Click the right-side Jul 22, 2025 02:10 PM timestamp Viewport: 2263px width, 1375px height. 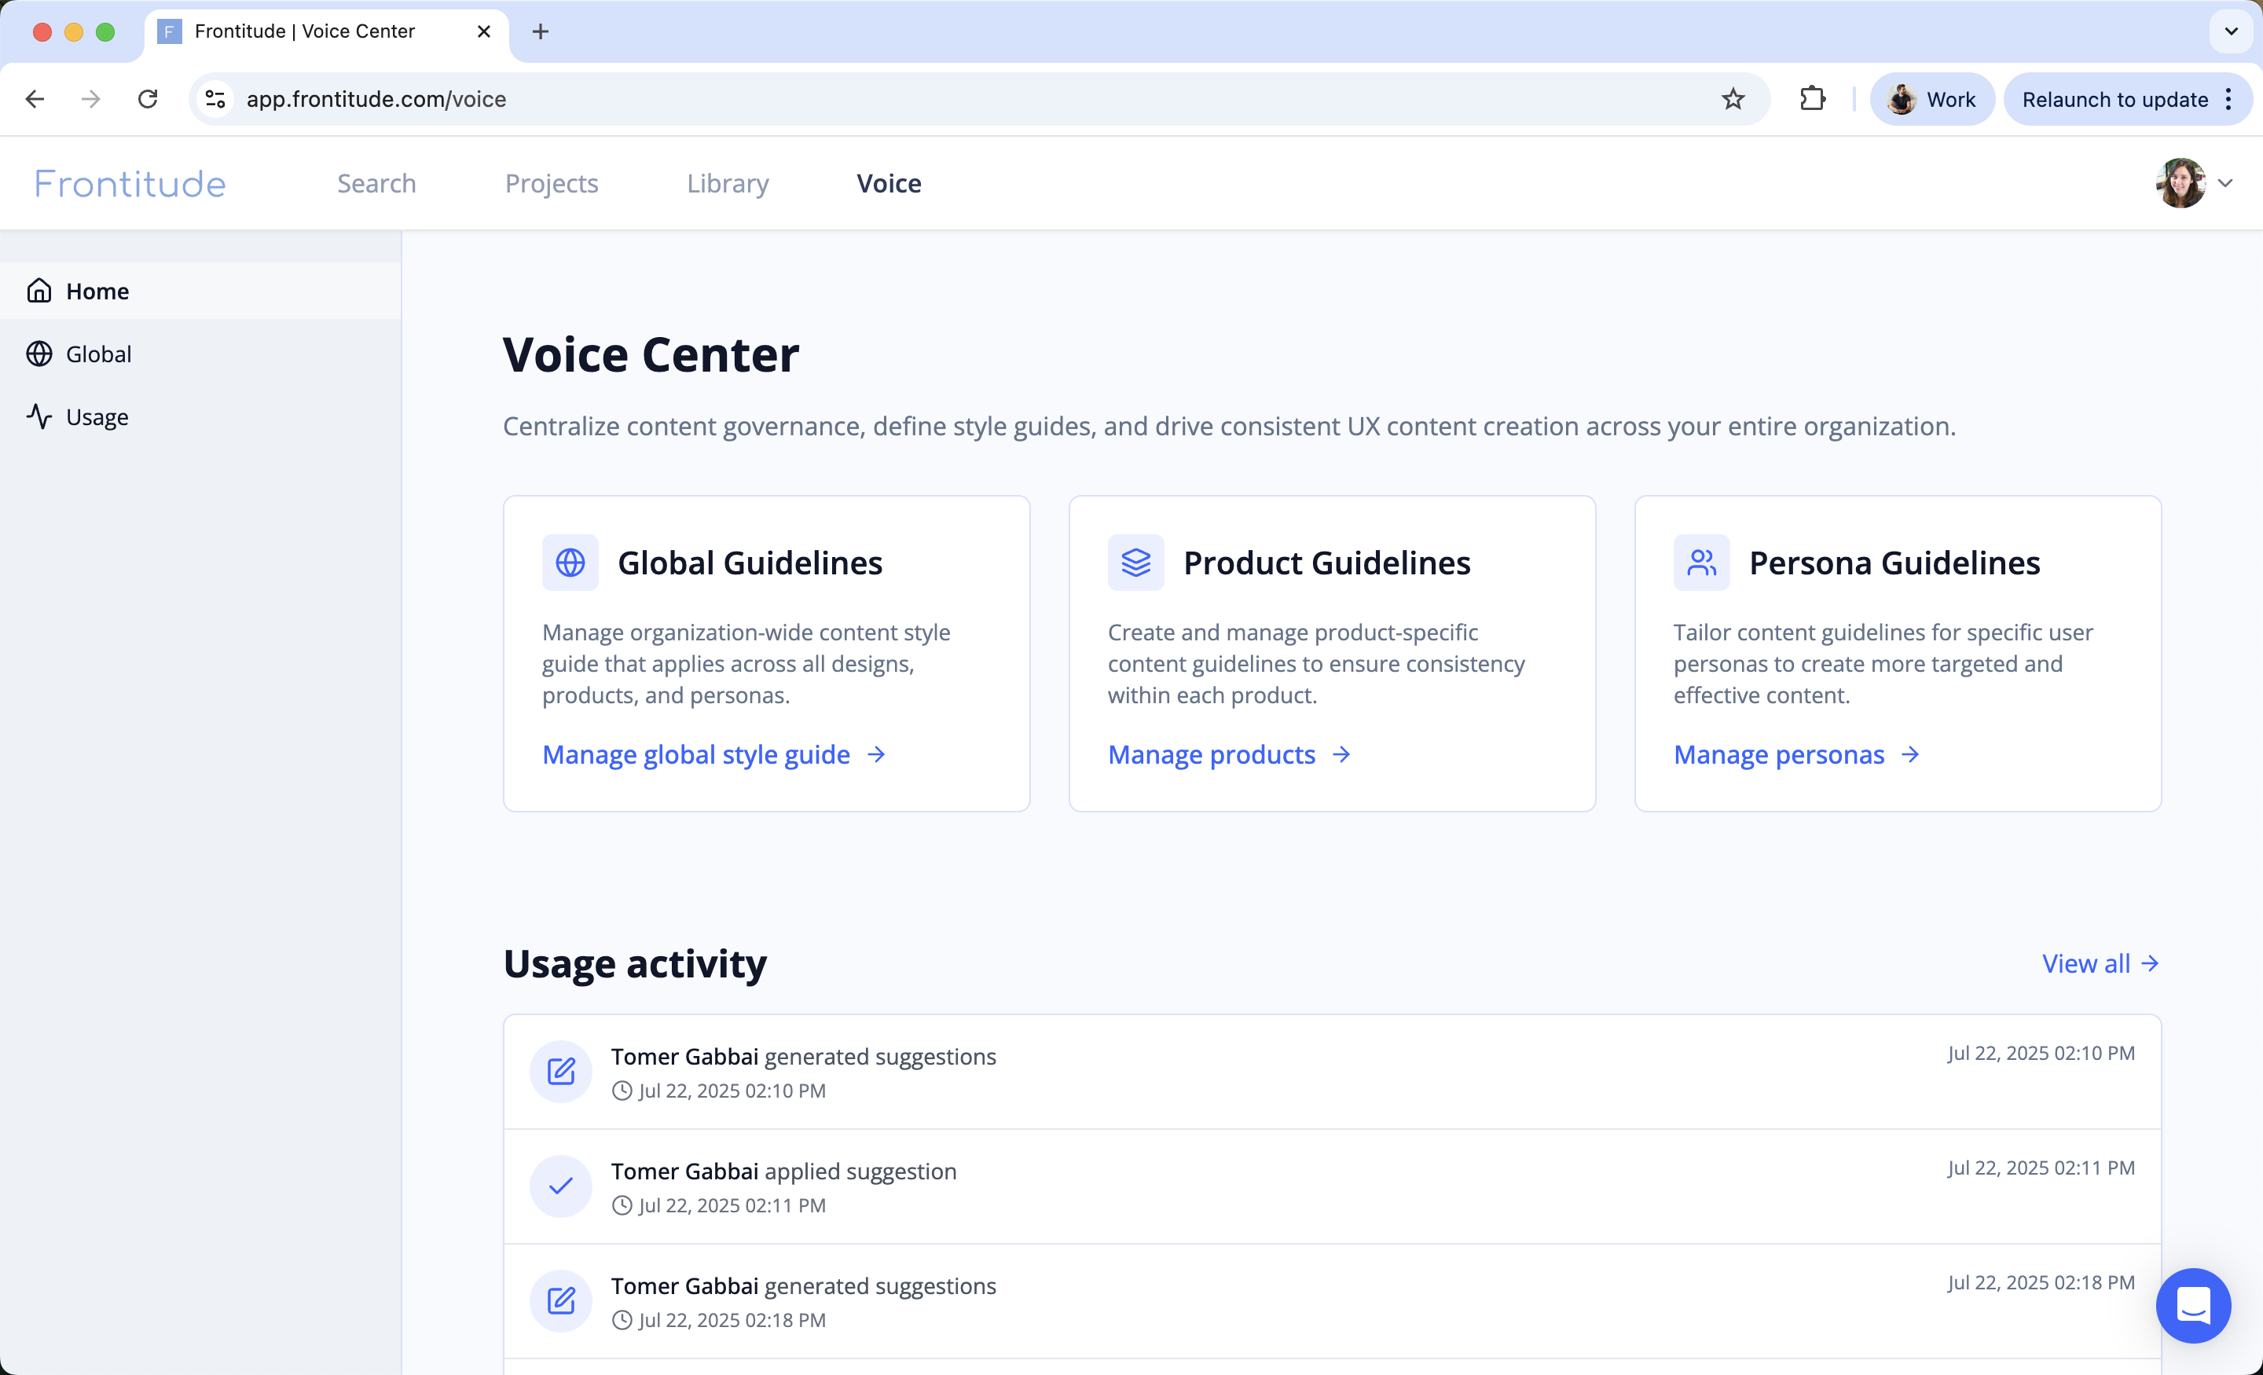tap(2041, 1053)
